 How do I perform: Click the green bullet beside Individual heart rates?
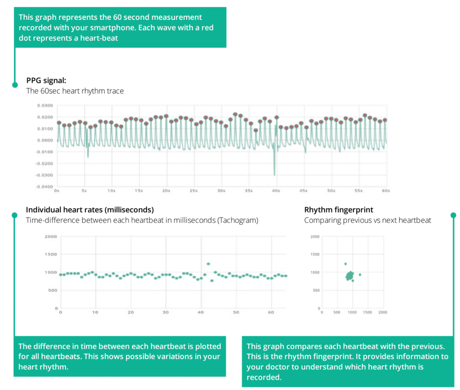(15, 214)
